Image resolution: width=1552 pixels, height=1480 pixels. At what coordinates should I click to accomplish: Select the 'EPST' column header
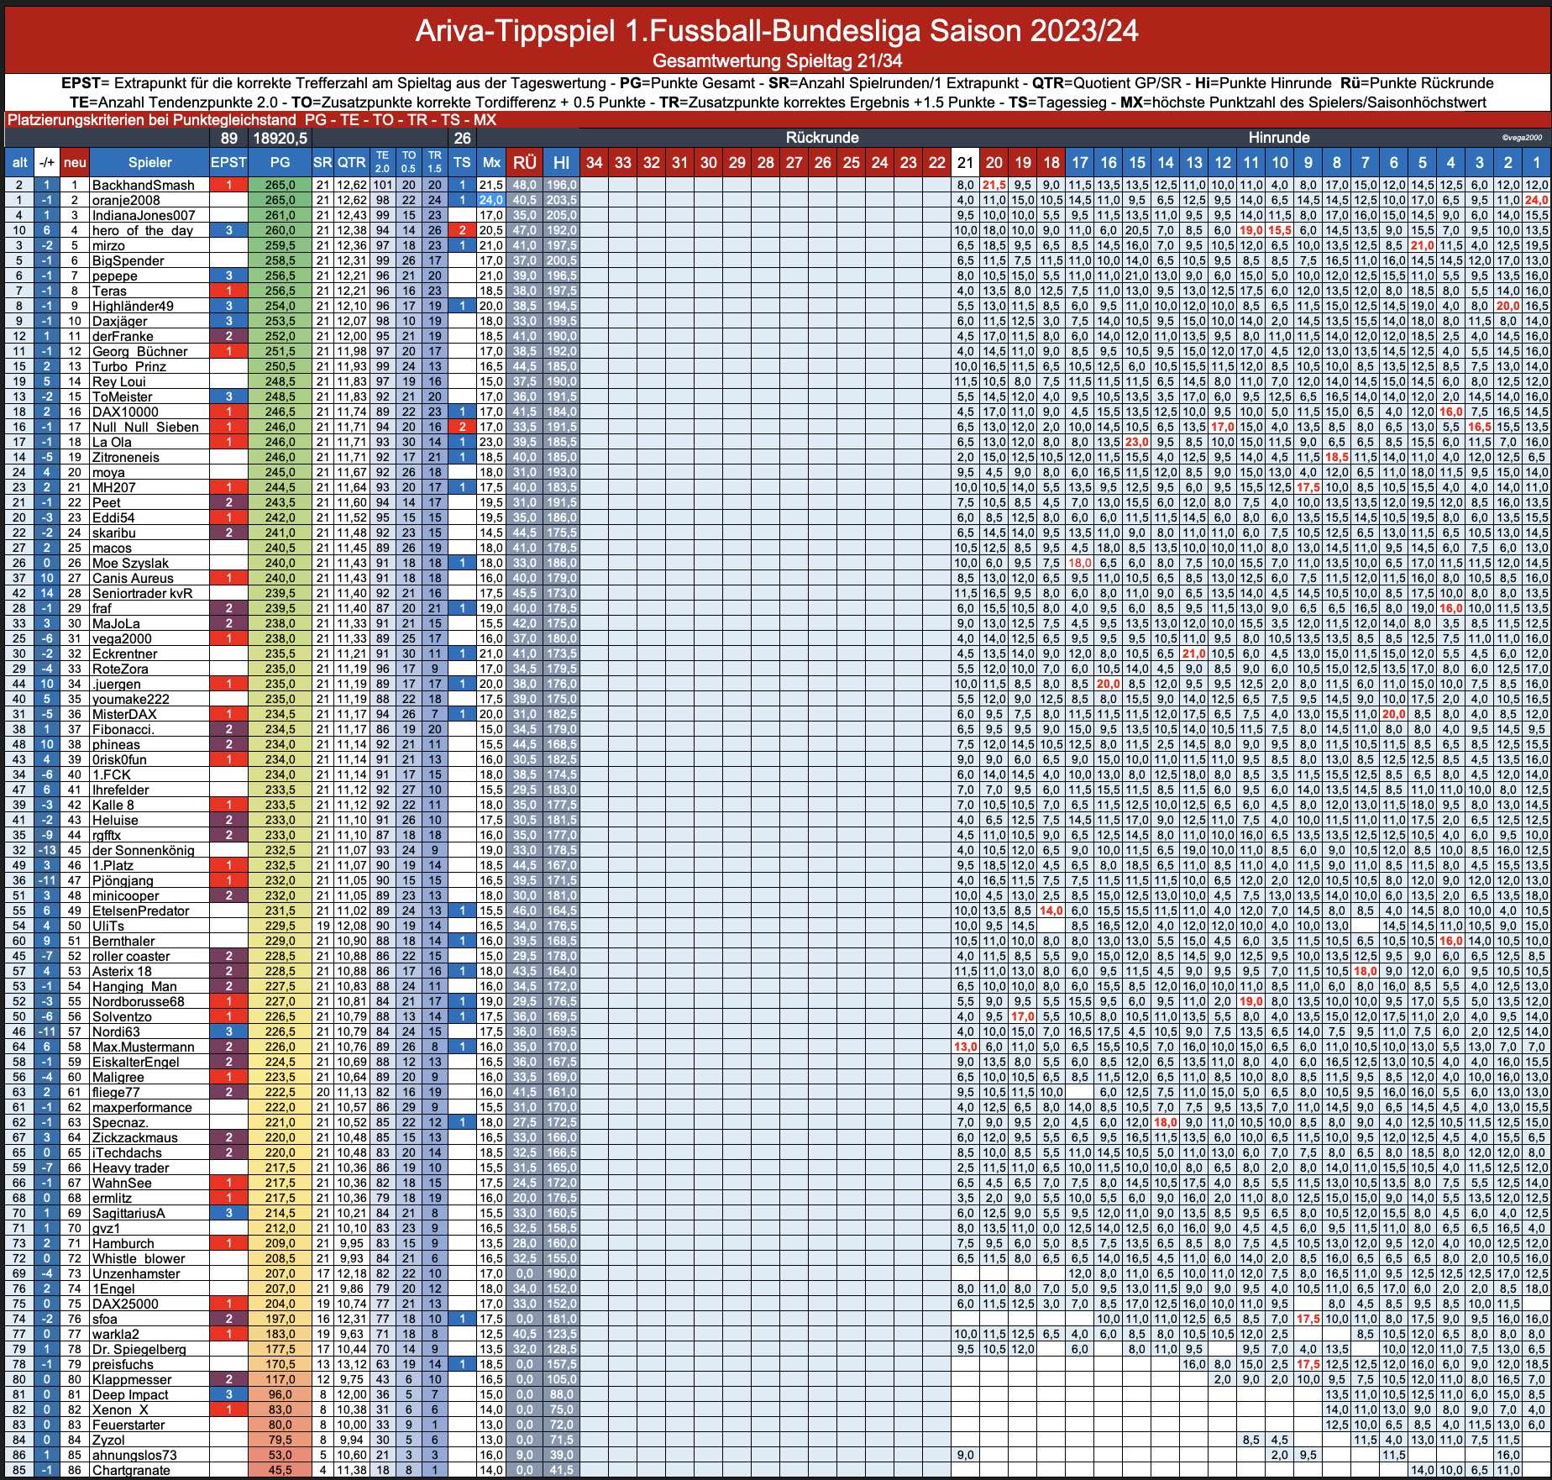[x=228, y=163]
